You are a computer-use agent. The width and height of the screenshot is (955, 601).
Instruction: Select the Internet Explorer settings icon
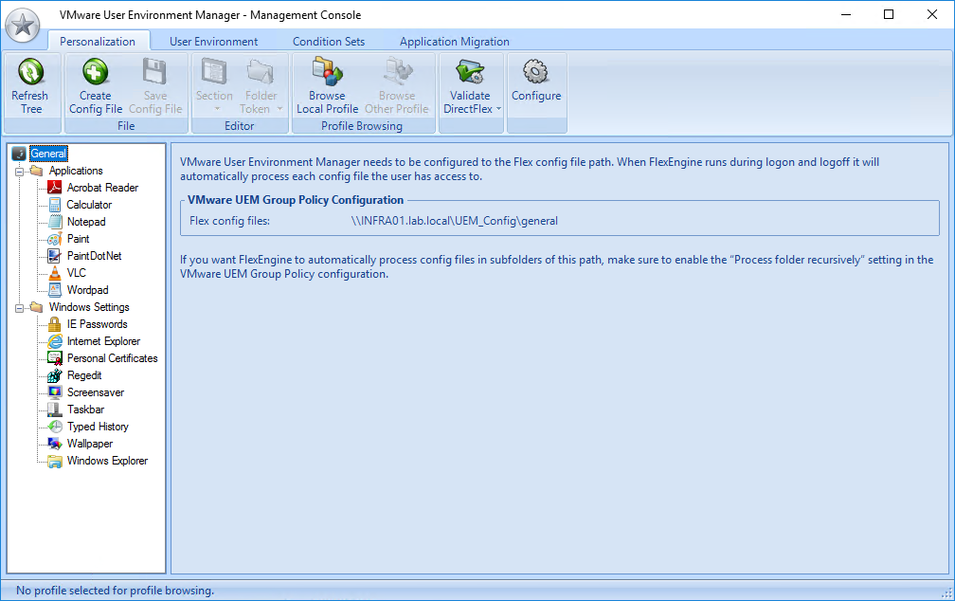point(55,341)
